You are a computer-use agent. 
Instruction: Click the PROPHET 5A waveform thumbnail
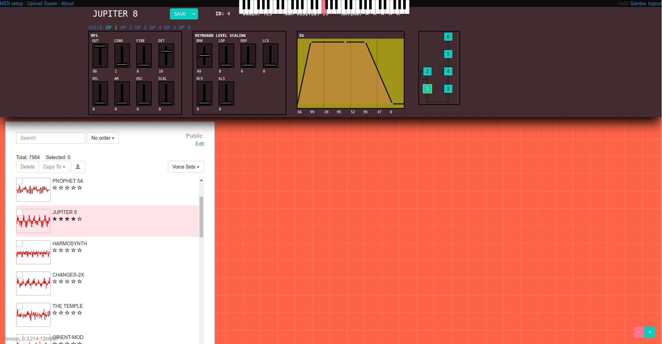[33, 190]
